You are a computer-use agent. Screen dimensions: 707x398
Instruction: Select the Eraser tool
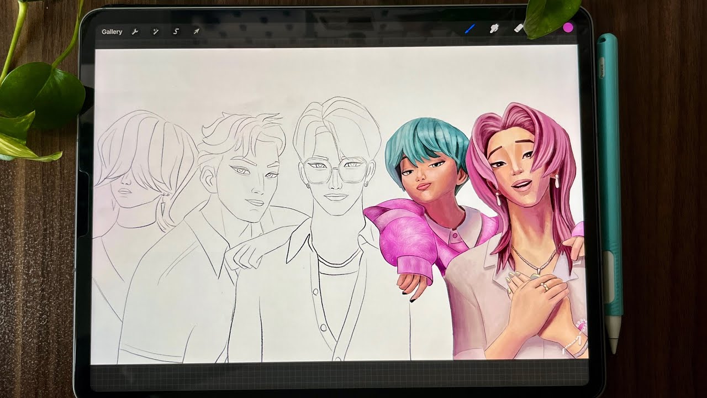tap(518, 28)
